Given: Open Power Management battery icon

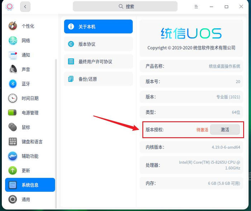Looking at the screenshot, I should tap(12, 112).
